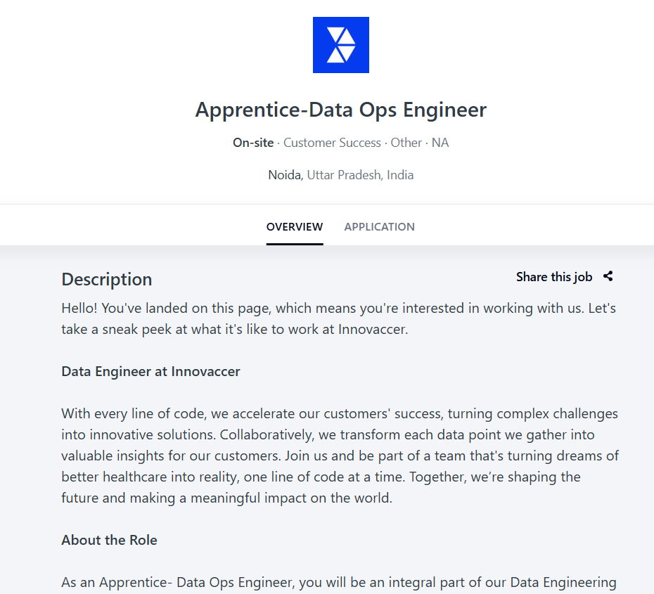Switch to the APPLICATION tab
This screenshot has height=594, width=654.
point(379,227)
